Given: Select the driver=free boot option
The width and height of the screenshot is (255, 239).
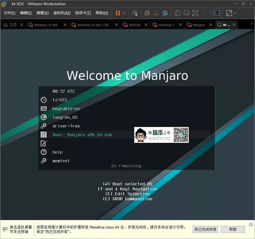Looking at the screenshot, I should (x=66, y=126).
